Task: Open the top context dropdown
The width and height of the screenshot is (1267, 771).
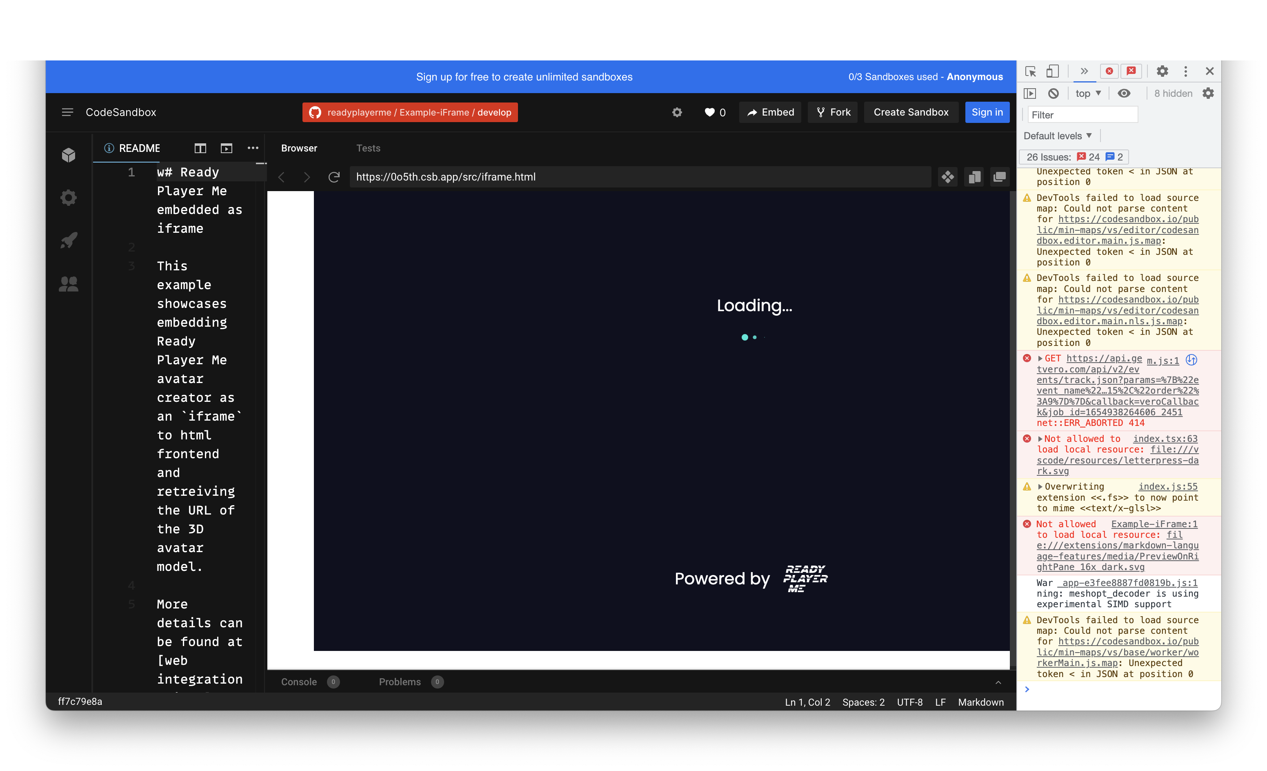Action: point(1087,93)
